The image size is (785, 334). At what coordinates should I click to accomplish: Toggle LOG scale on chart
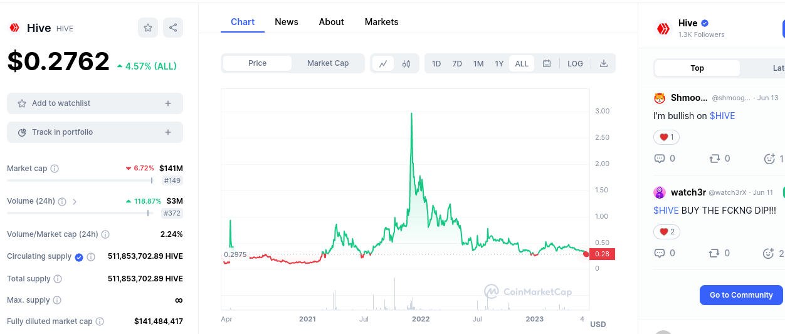(x=575, y=63)
